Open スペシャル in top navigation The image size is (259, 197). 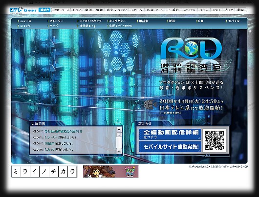[189, 10]
